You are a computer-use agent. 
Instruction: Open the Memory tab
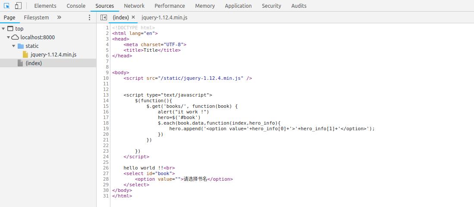point(205,6)
